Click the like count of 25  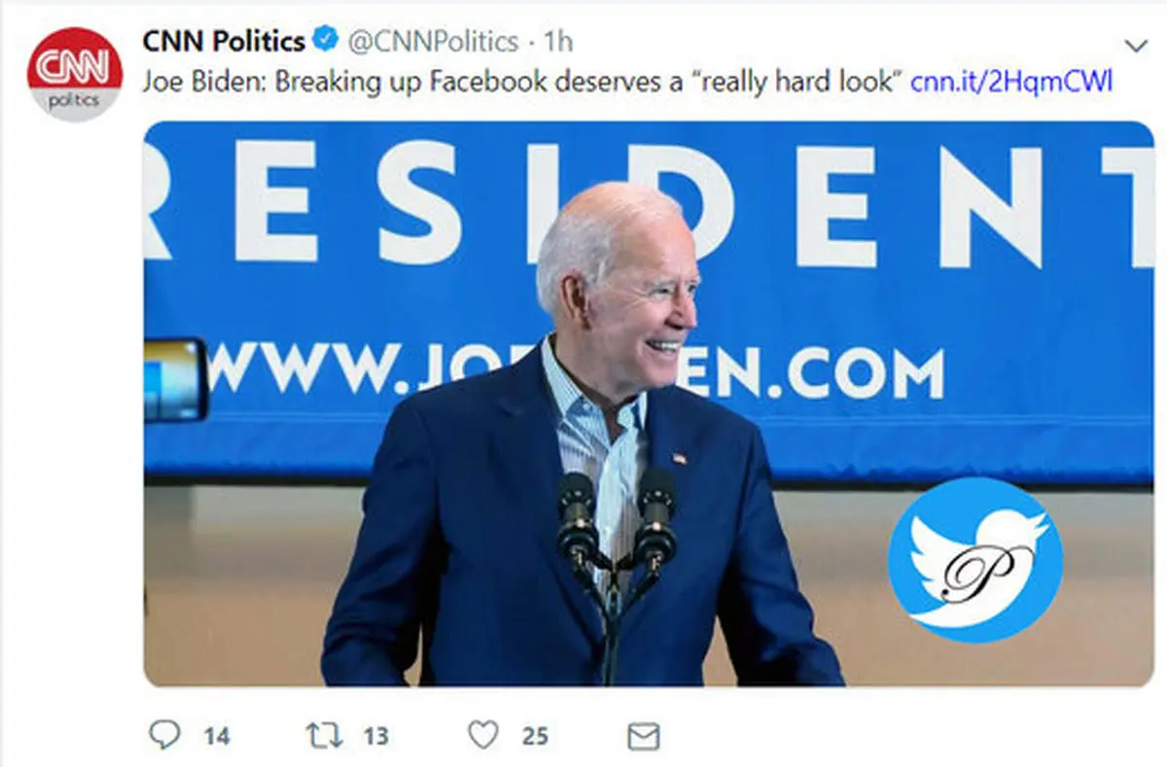point(535,737)
